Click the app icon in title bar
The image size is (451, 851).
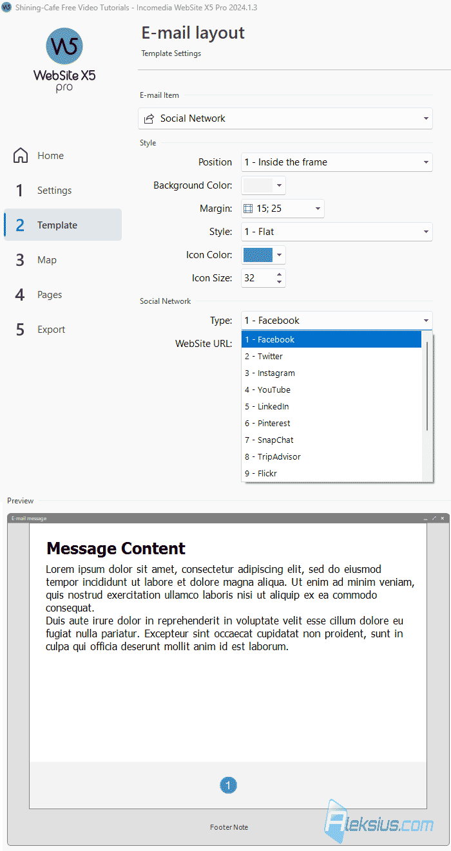6,7
